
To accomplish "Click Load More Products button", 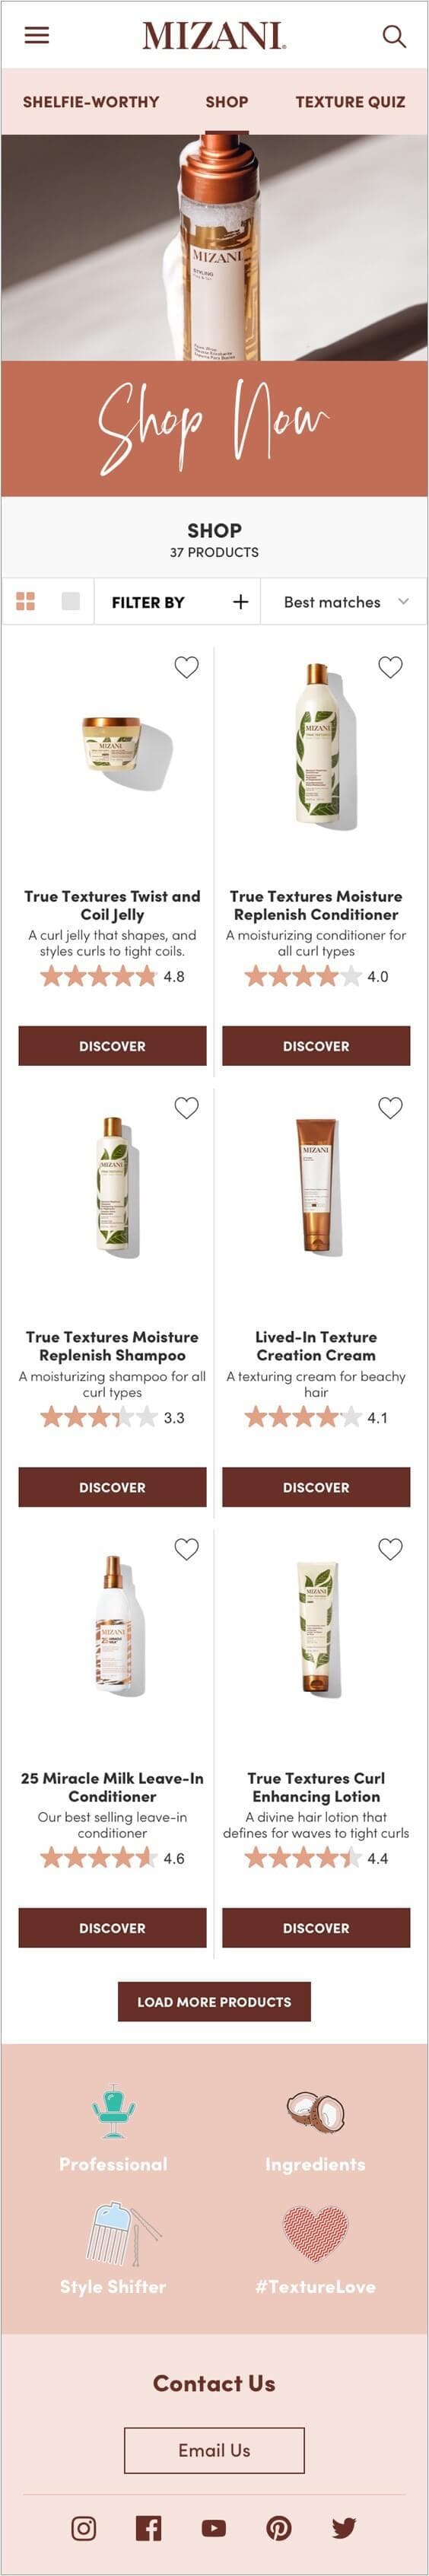I will pyautogui.click(x=214, y=2001).
